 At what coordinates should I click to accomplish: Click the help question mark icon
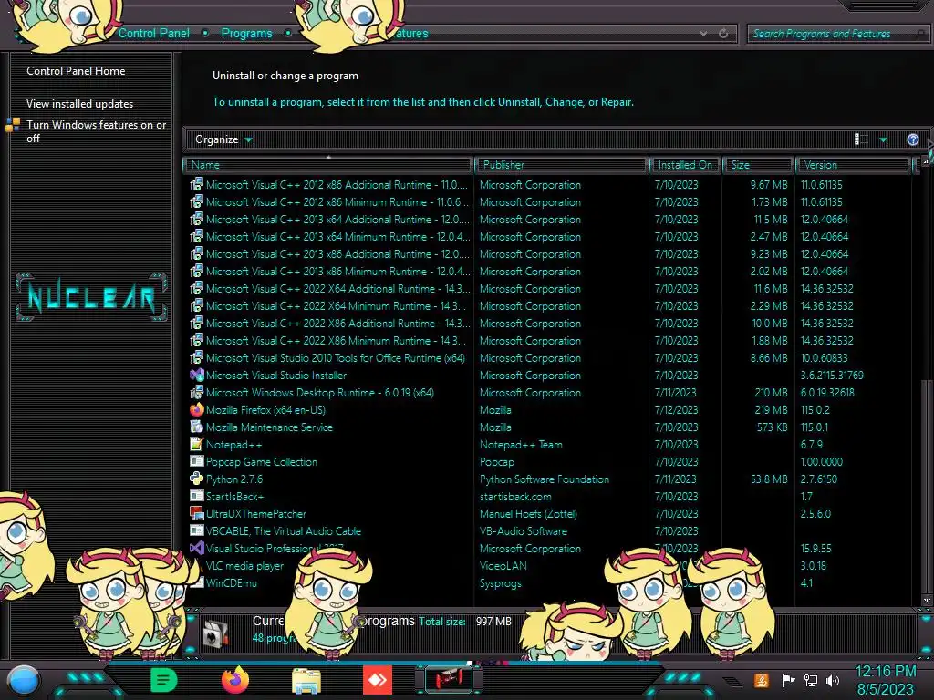pyautogui.click(x=912, y=139)
